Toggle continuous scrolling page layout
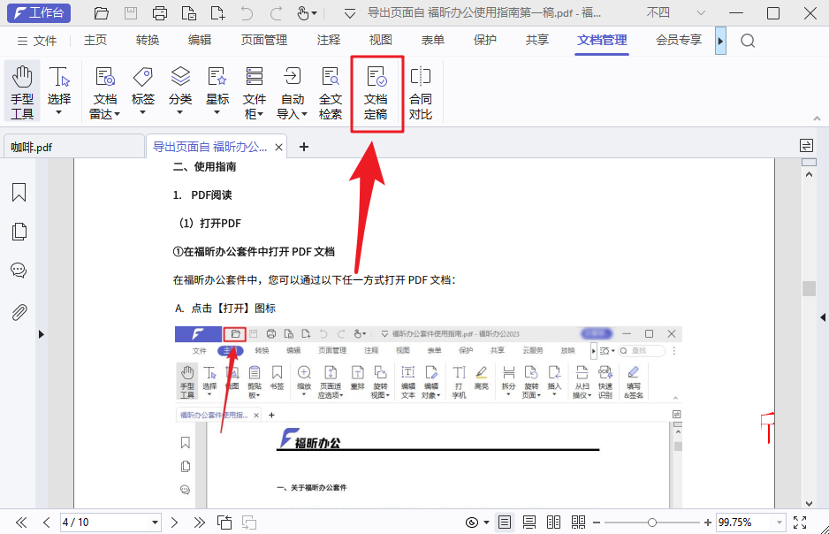Screen dimensions: 829x534 click(x=529, y=522)
